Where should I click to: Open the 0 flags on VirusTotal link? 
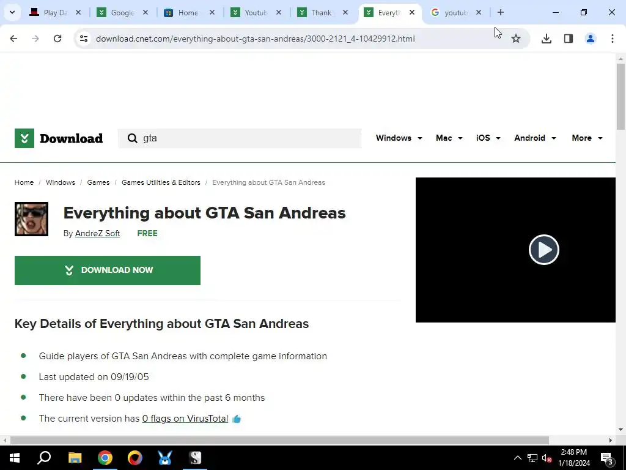pyautogui.click(x=185, y=419)
